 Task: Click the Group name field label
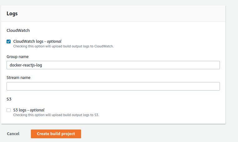17,56
